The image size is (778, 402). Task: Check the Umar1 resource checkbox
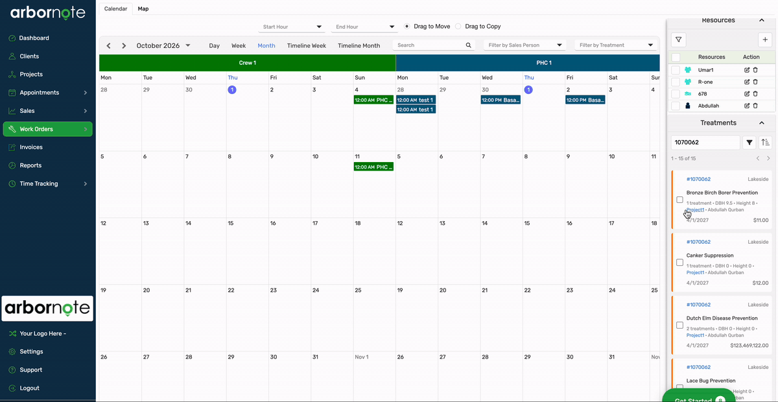point(676,70)
